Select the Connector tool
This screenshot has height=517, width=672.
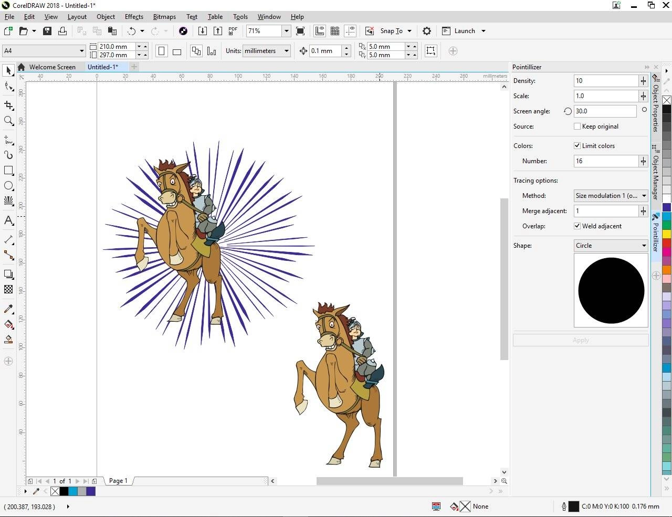[x=8, y=255]
